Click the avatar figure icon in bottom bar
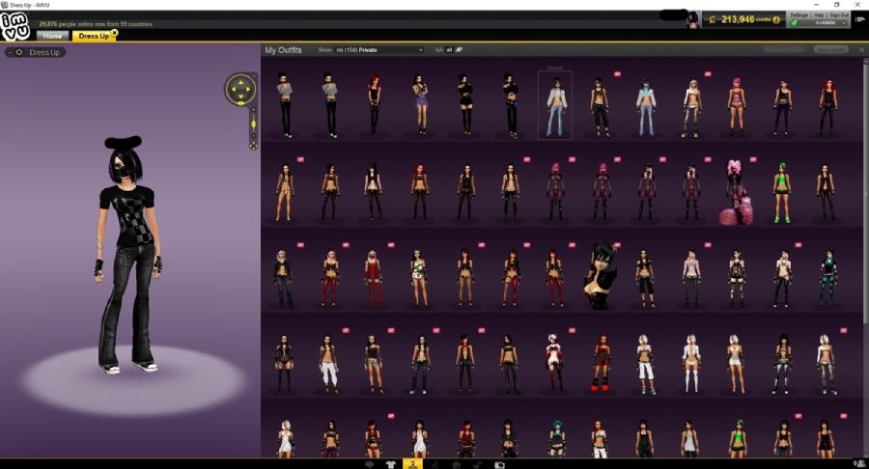 [x=434, y=464]
